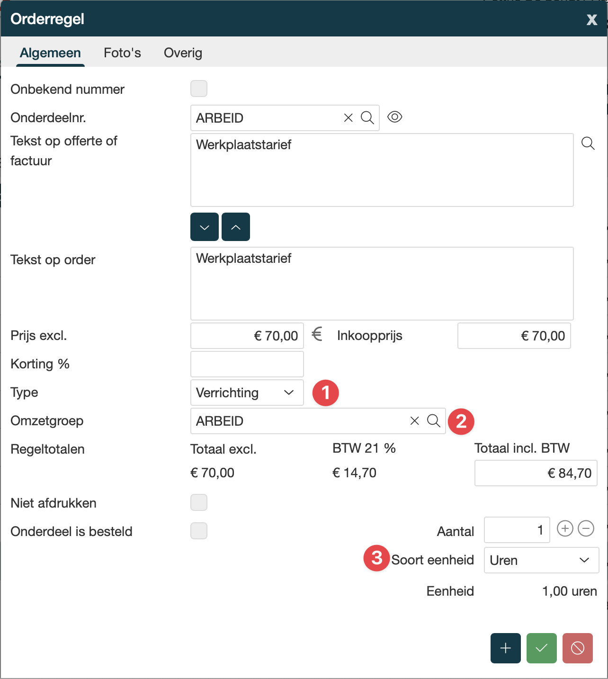Viewport: 608px width, 679px height.
Task: Clear the Omzetgroep ARBEID value
Action: [x=414, y=421]
